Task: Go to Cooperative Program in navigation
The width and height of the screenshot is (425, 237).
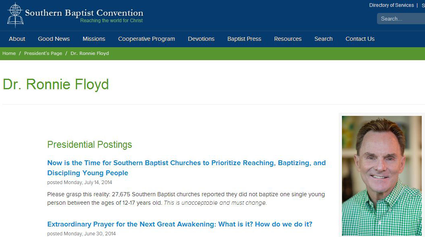Action: click(146, 39)
